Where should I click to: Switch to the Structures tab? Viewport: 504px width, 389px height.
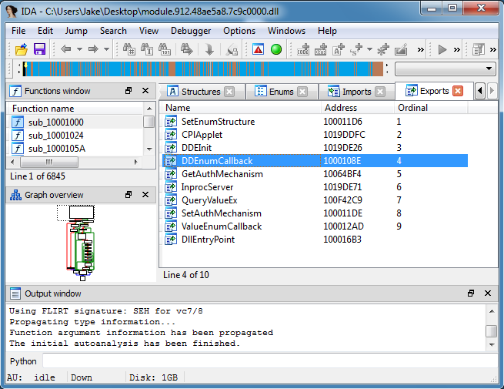(x=201, y=92)
